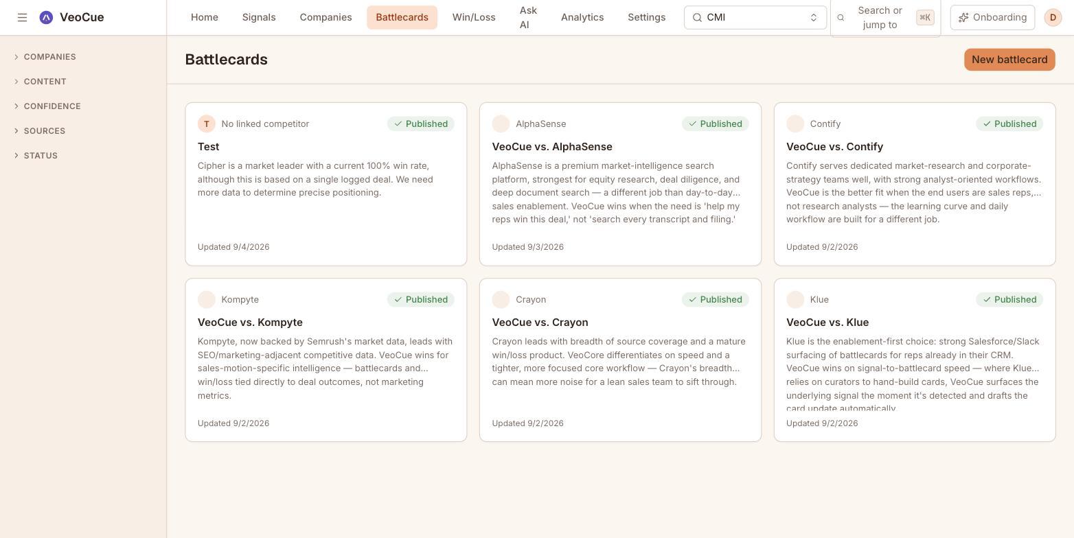
Task: Click the 'Contify' competitor name label
Action: (825, 124)
